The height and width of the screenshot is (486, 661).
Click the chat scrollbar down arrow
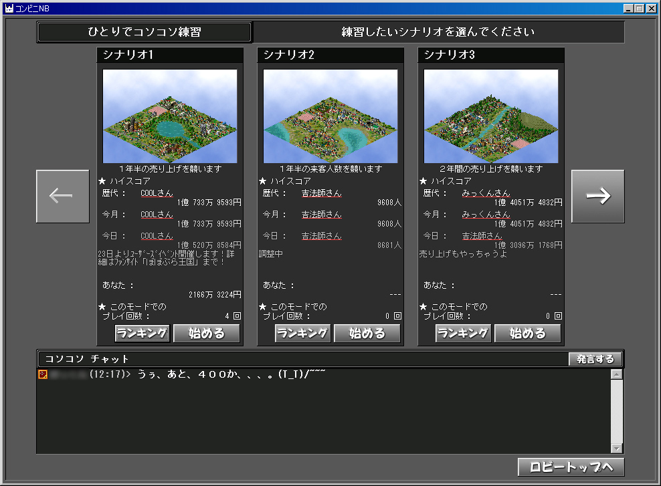616,448
